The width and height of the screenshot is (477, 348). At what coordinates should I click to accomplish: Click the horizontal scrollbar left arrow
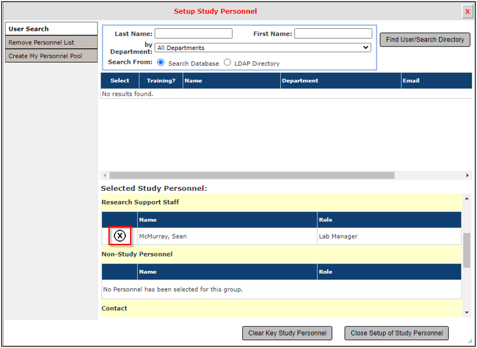point(105,176)
